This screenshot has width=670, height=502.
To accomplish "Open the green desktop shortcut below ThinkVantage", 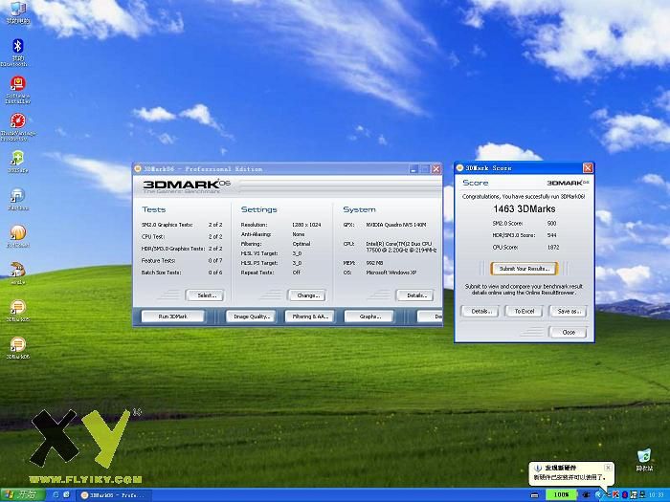I will click(x=17, y=162).
